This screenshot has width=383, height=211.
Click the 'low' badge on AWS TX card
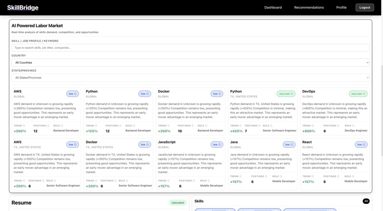click(x=73, y=144)
